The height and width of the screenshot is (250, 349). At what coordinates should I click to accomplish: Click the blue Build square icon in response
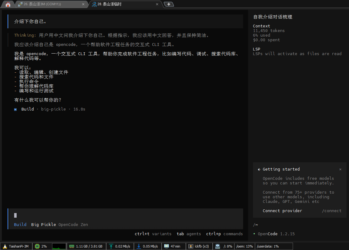pyautogui.click(x=15, y=109)
